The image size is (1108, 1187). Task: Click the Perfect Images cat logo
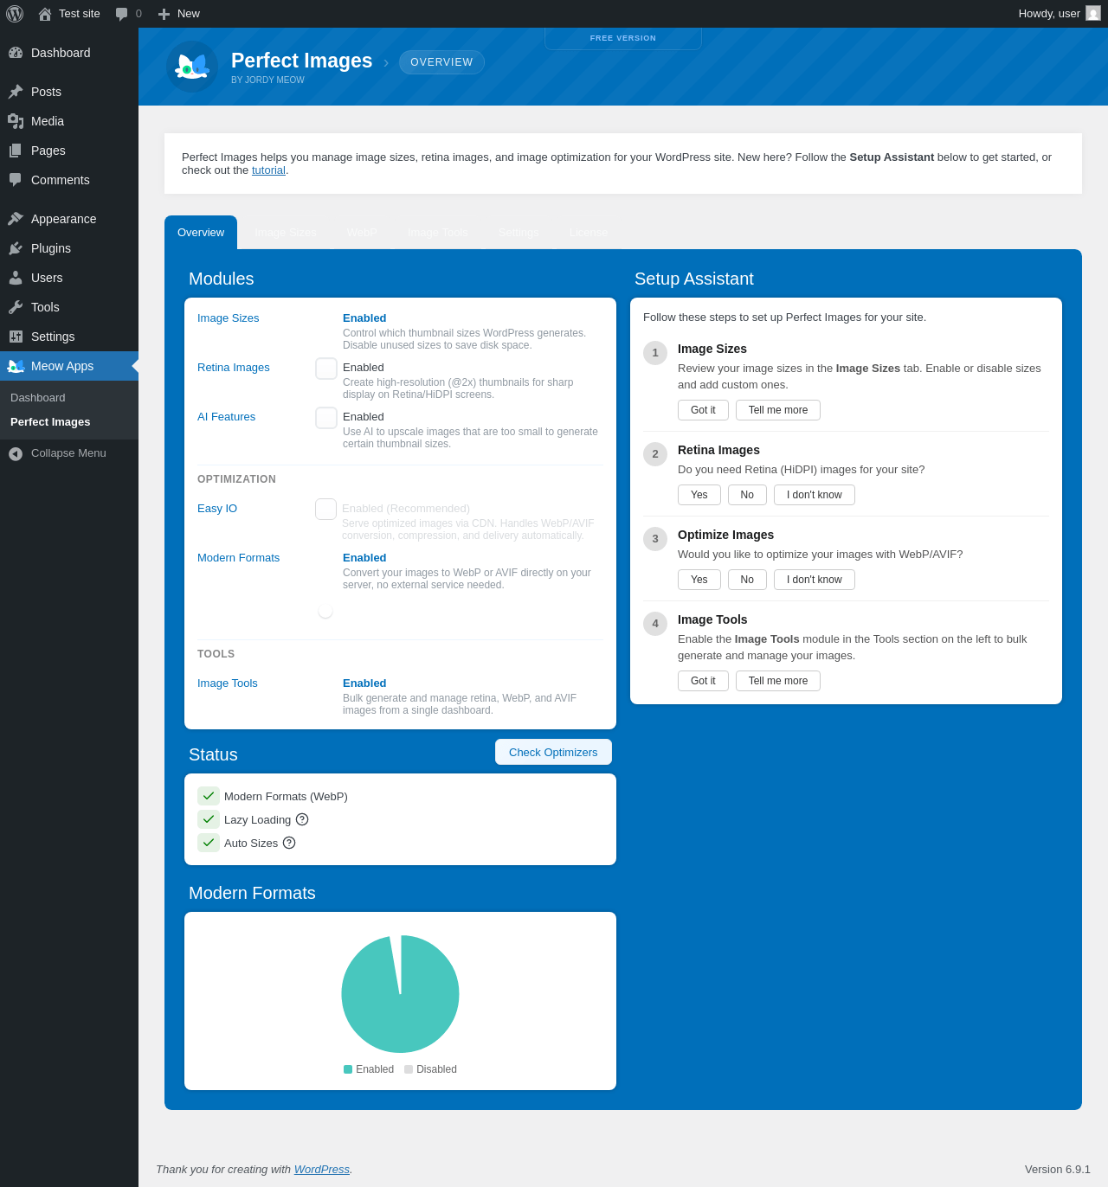[x=192, y=67]
